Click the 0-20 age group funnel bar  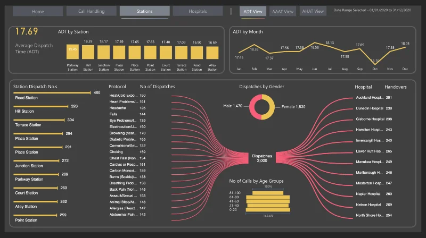(268, 209)
